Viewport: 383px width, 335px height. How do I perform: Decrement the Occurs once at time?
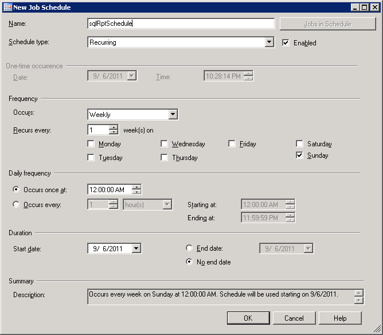click(x=136, y=192)
